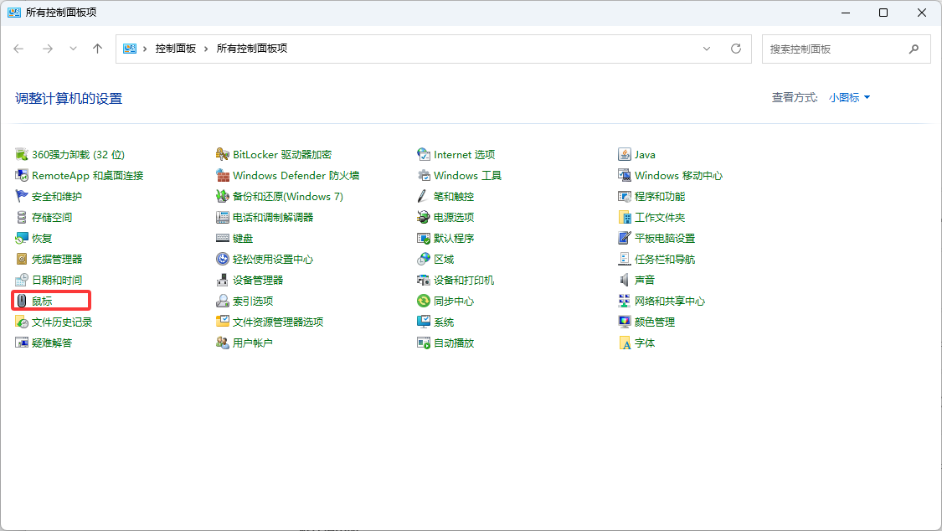
Task: Open the recent locations dropdown arrow
Action: point(73,49)
